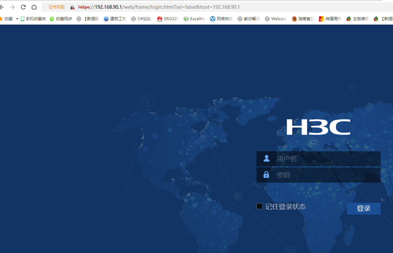Open the Welcom bookmark
Screen dimensions: 393x253
(276, 19)
